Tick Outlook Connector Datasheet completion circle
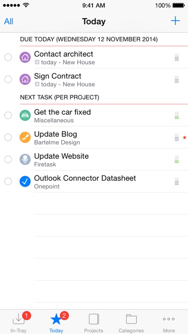Viewport: 188px width, 334px height. pyautogui.click(x=8, y=182)
